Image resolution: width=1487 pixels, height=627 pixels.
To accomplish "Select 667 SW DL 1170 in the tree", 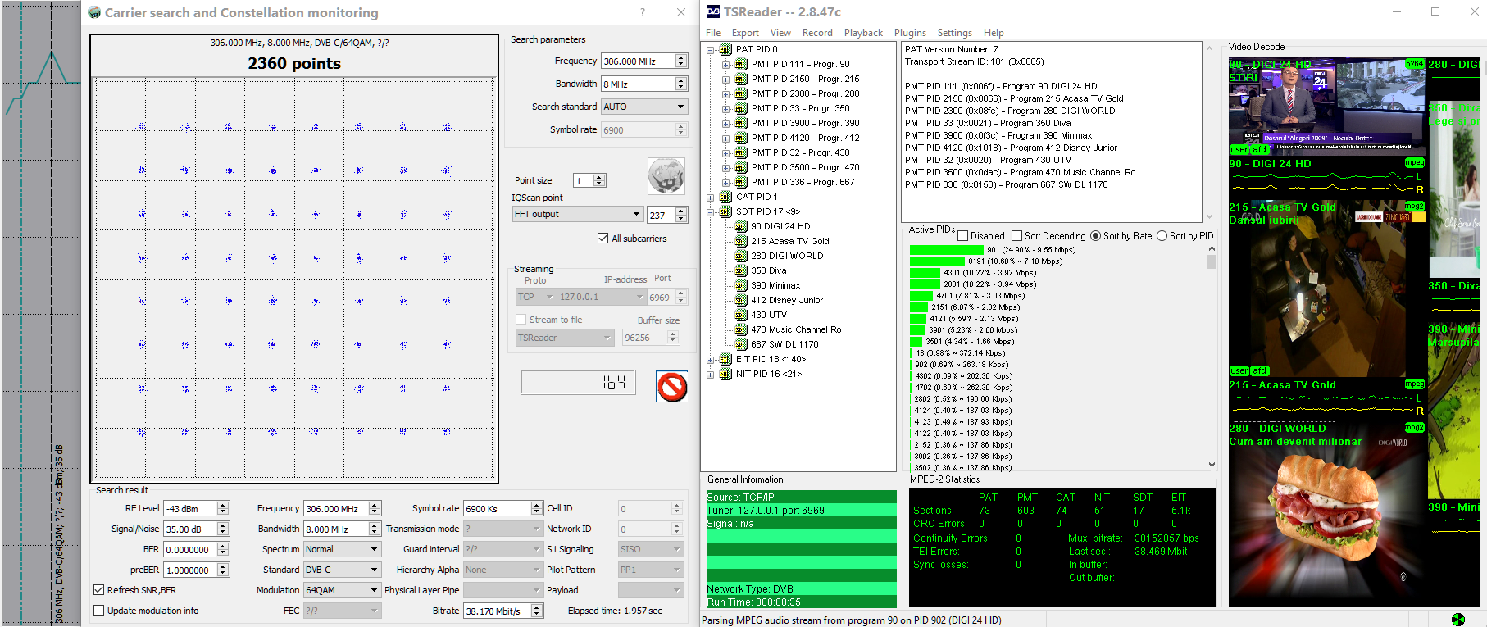I will (784, 344).
